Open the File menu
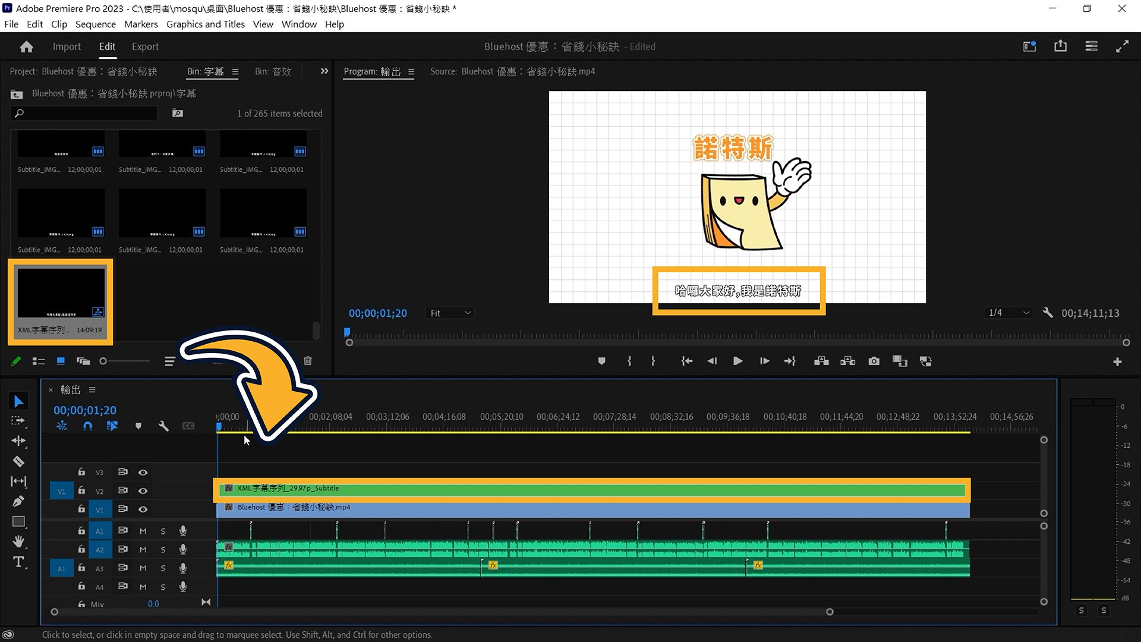The image size is (1141, 642). click(x=11, y=24)
